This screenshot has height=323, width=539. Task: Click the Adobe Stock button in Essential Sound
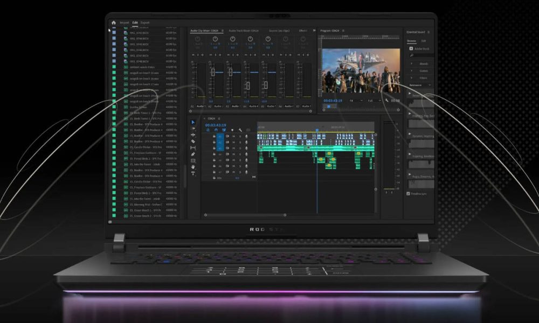419,48
